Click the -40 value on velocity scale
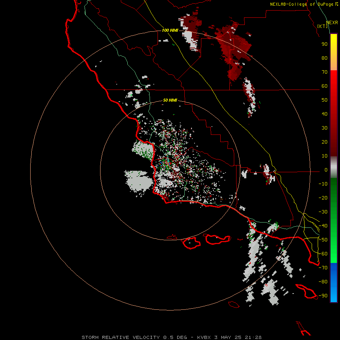Image resolution: width=340 pixels, height=340 pixels. click(x=323, y=226)
